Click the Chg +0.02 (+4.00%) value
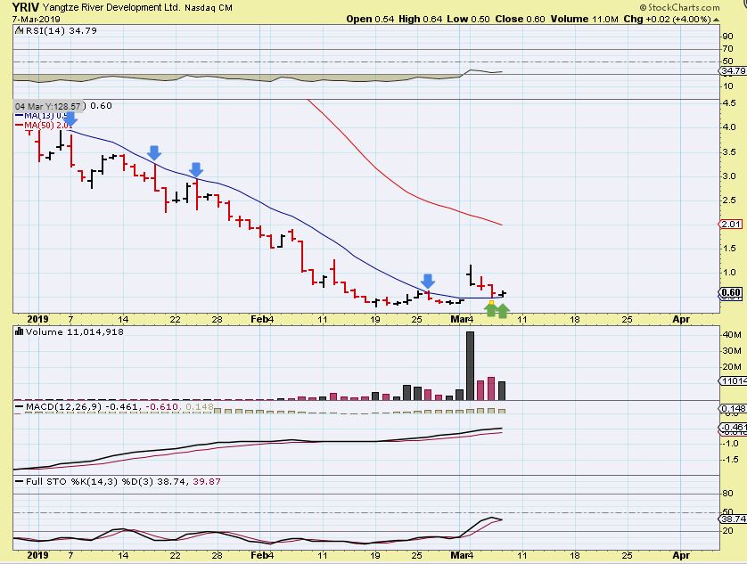Image resolution: width=747 pixels, height=564 pixels. click(x=667, y=19)
